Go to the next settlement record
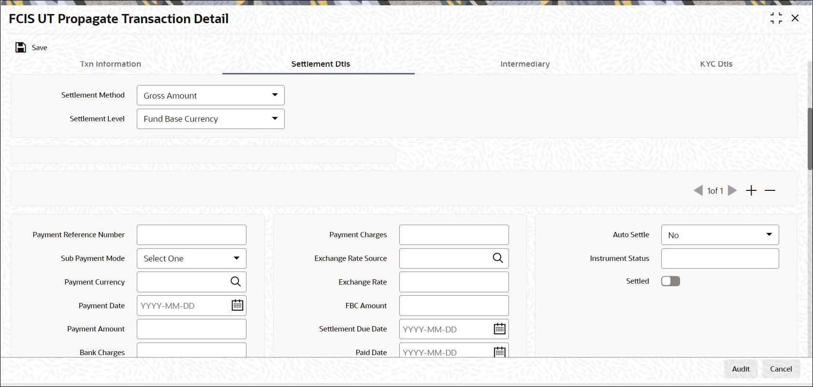This screenshot has width=813, height=387. [732, 190]
